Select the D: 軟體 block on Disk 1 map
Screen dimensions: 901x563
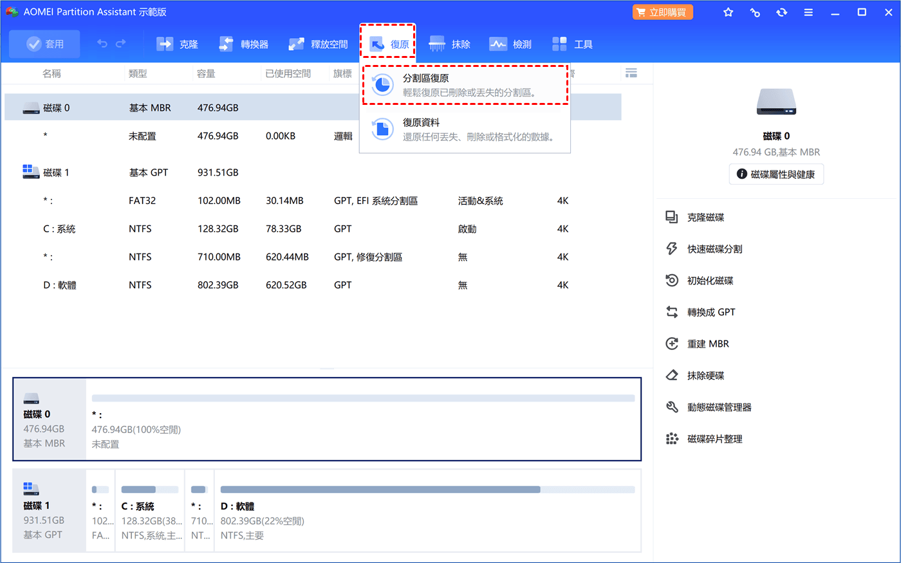427,511
